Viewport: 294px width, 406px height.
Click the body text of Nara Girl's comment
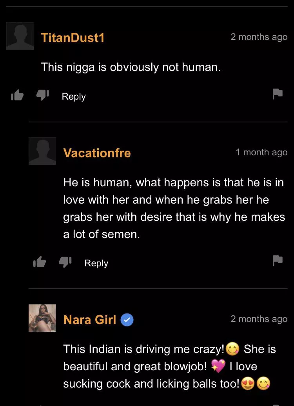[169, 366]
